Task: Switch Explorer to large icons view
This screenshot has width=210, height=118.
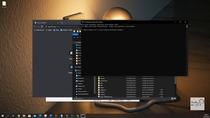Action: coord(175,98)
